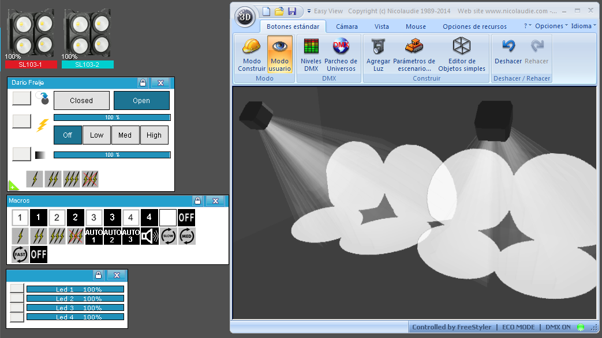Expand the Opciones dropdown menu

(x=551, y=26)
